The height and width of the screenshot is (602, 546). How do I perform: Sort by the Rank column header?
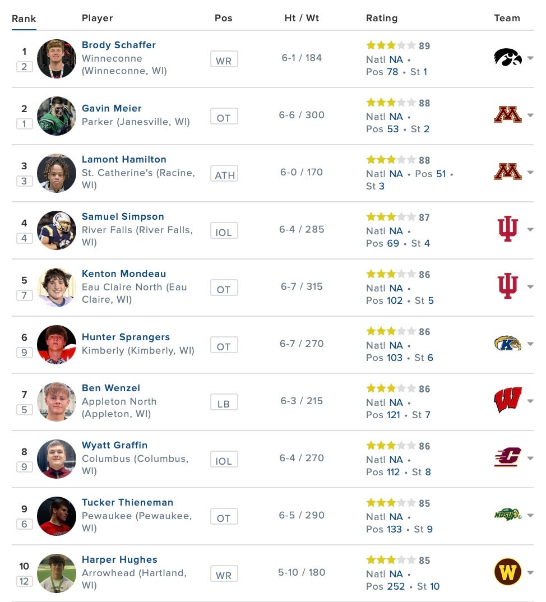tap(24, 18)
